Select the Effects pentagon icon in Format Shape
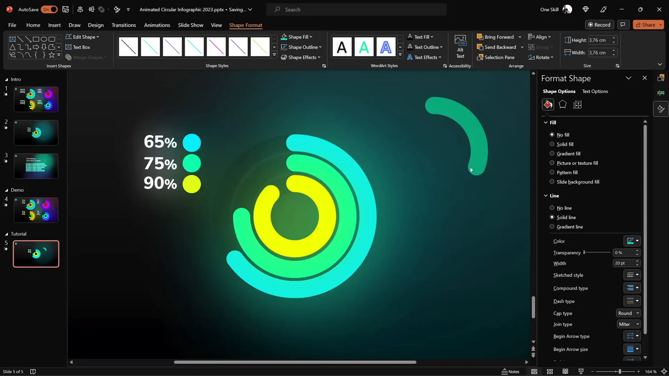Viewport: 669px width, 376px height. 562,104
